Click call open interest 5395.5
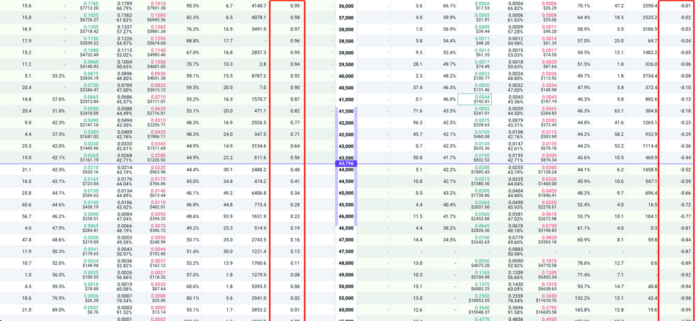Image resolution: width=696 pixels, height=321 pixels. tap(258, 286)
